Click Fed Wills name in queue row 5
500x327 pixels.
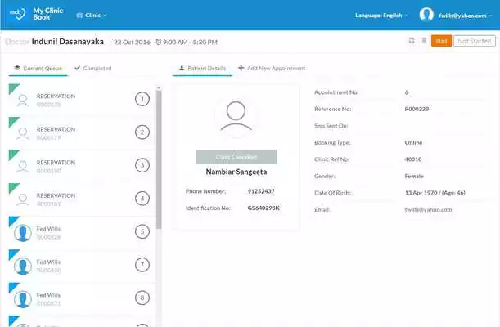pyautogui.click(x=48, y=229)
